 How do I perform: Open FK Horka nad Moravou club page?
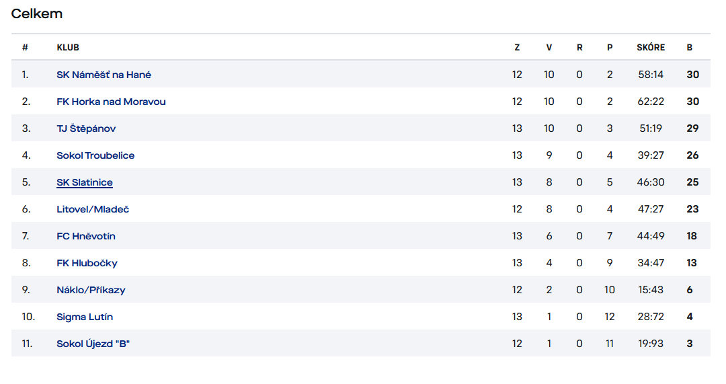click(x=111, y=102)
